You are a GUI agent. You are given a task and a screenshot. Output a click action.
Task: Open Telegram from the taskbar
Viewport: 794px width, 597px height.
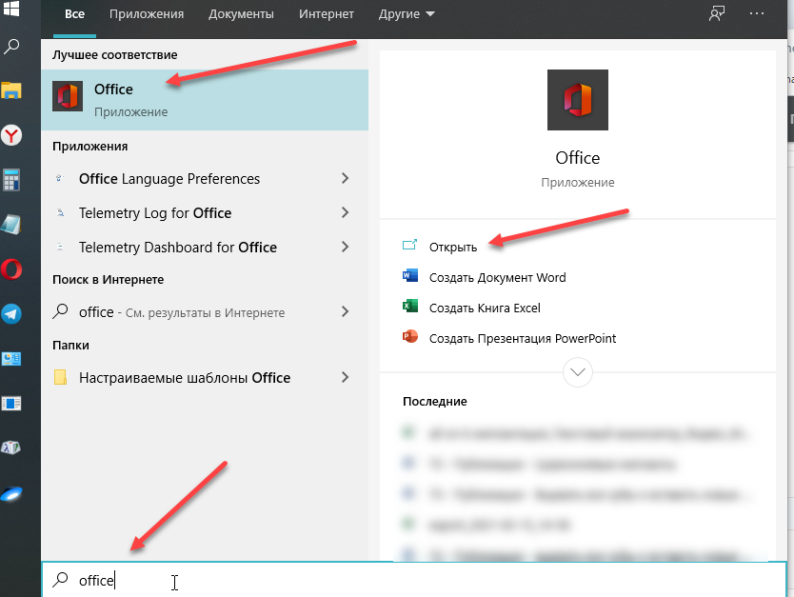click(11, 314)
